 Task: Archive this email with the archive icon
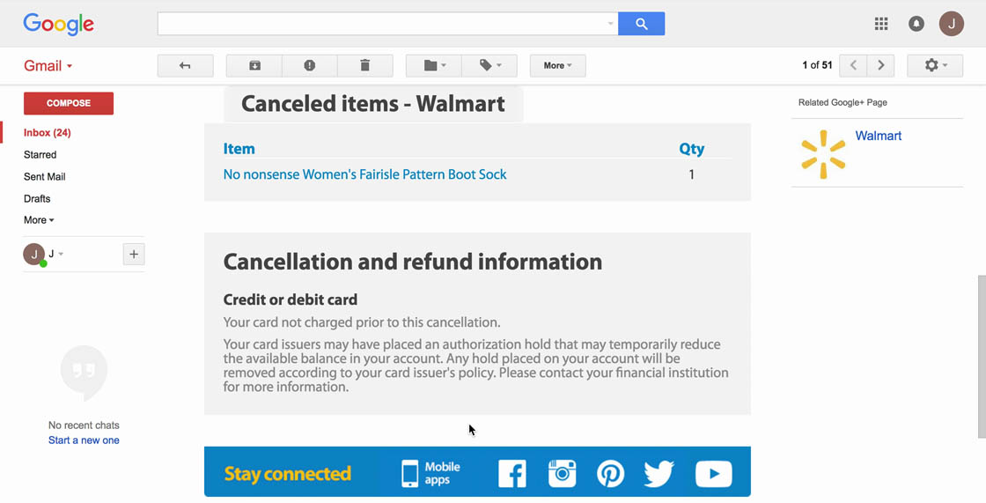click(254, 66)
